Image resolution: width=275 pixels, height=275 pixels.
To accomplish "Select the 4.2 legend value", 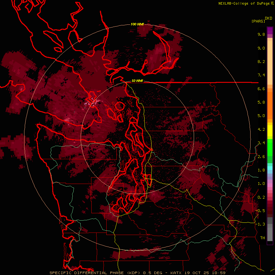I will (x=261, y=130).
